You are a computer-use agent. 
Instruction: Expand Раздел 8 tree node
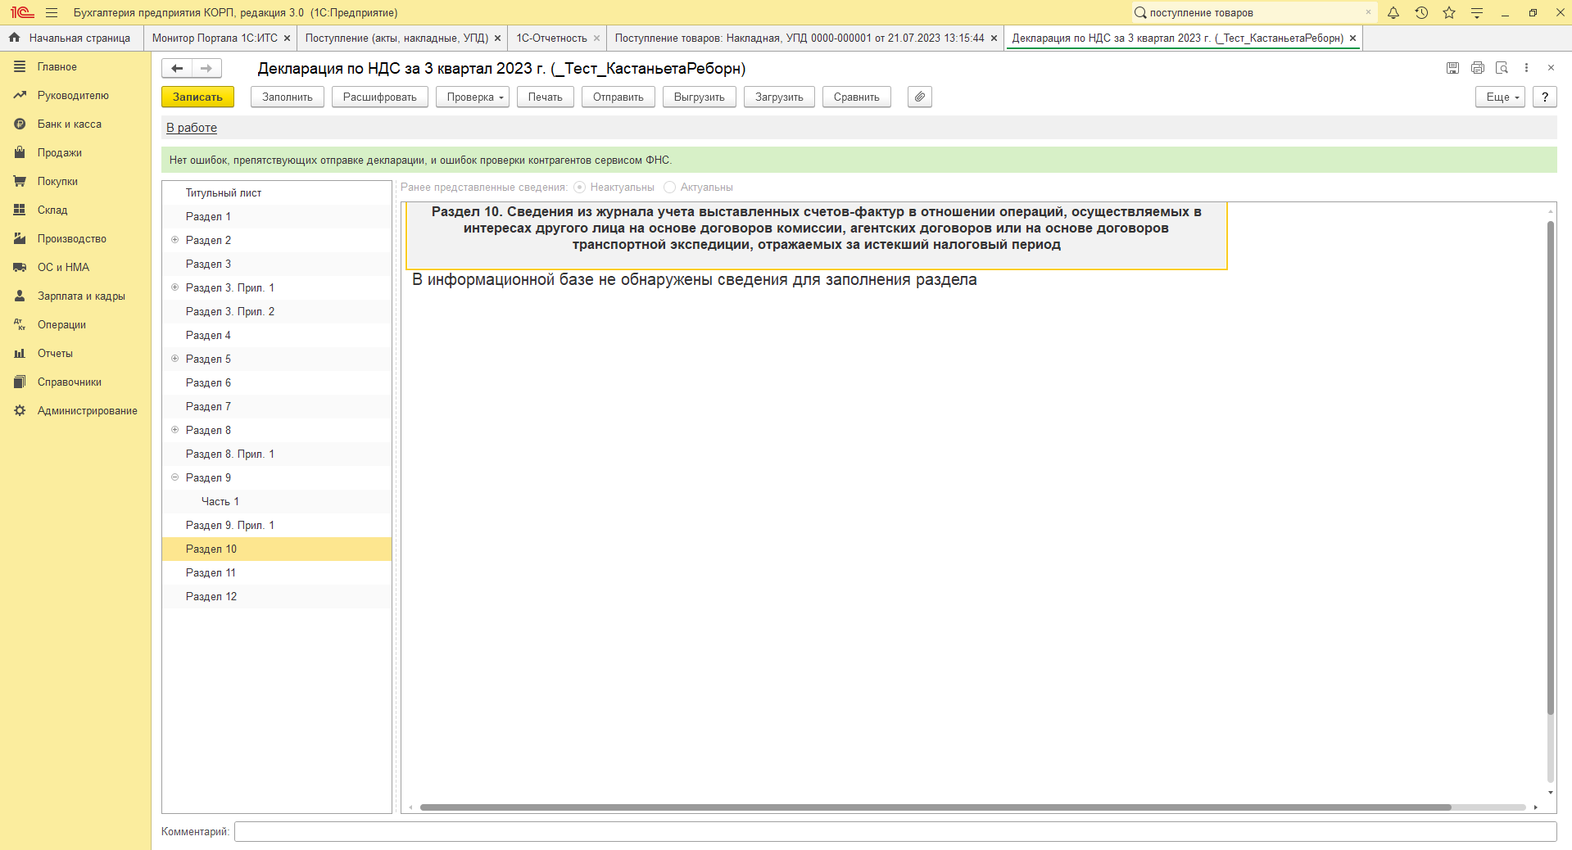pos(174,430)
